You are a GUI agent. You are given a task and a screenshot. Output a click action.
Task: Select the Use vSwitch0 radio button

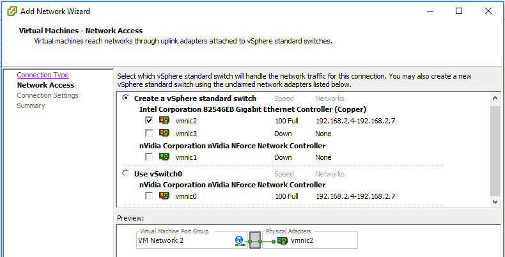tap(125, 174)
